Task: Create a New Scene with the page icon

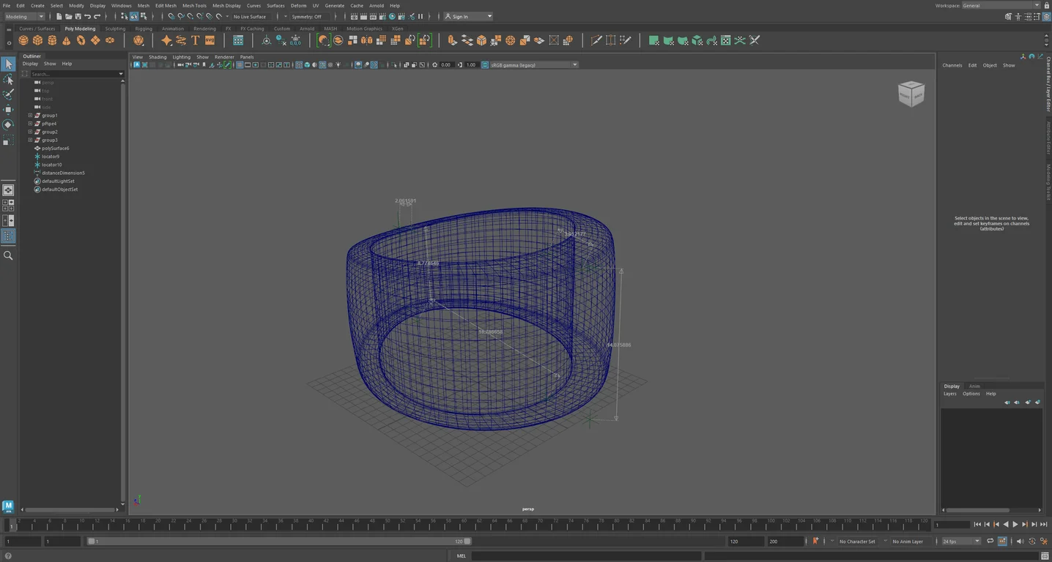Action: pos(59,16)
